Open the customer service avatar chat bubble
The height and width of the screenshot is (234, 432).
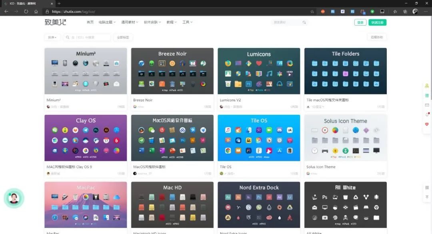point(14,198)
